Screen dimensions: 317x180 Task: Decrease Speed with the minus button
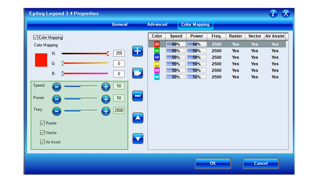pyautogui.click(x=57, y=87)
